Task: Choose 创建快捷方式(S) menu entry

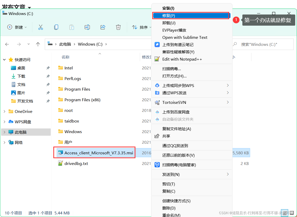Action: coord(192,201)
